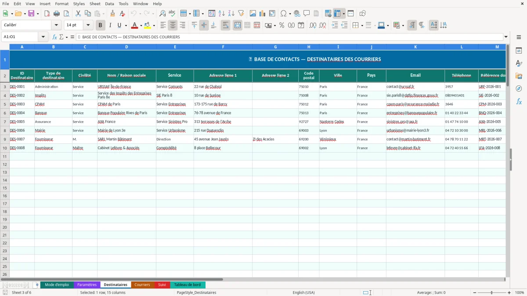Toggle Underline formatting
Viewport: 527px width, 296px height.
119,25
